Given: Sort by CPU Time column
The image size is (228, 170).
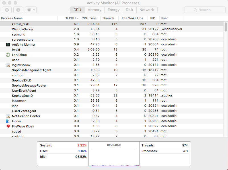Looking at the screenshot, I should point(90,18).
